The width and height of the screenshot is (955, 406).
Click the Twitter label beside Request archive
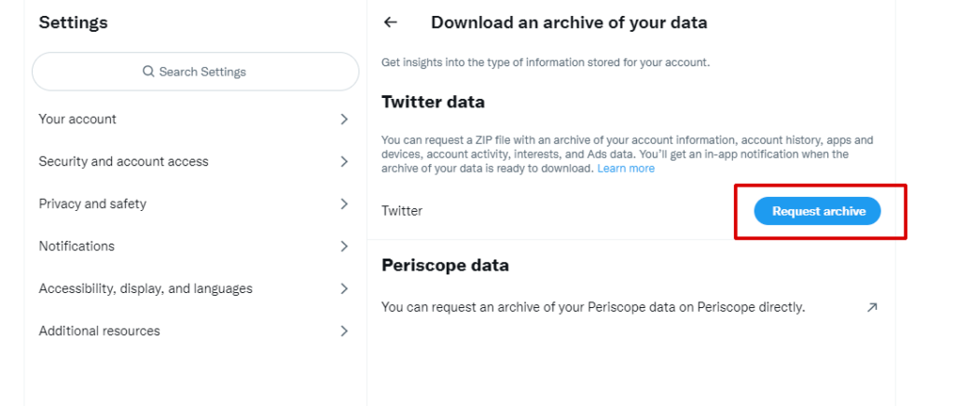(x=402, y=211)
